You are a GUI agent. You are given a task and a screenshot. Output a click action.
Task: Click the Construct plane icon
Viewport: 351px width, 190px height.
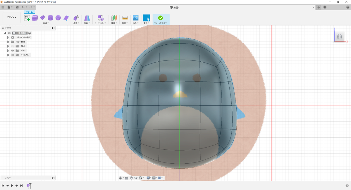click(114, 18)
